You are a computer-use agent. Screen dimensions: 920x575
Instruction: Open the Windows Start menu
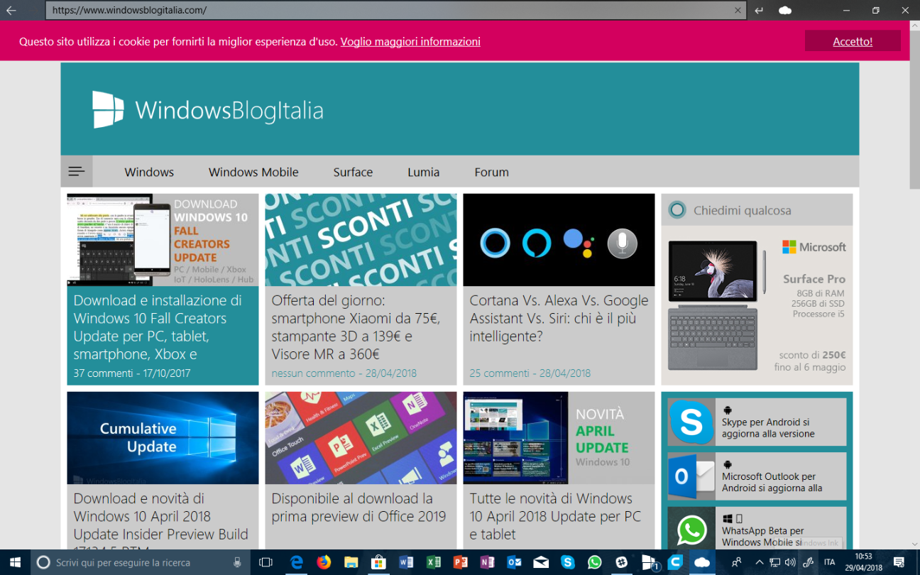click(x=15, y=562)
